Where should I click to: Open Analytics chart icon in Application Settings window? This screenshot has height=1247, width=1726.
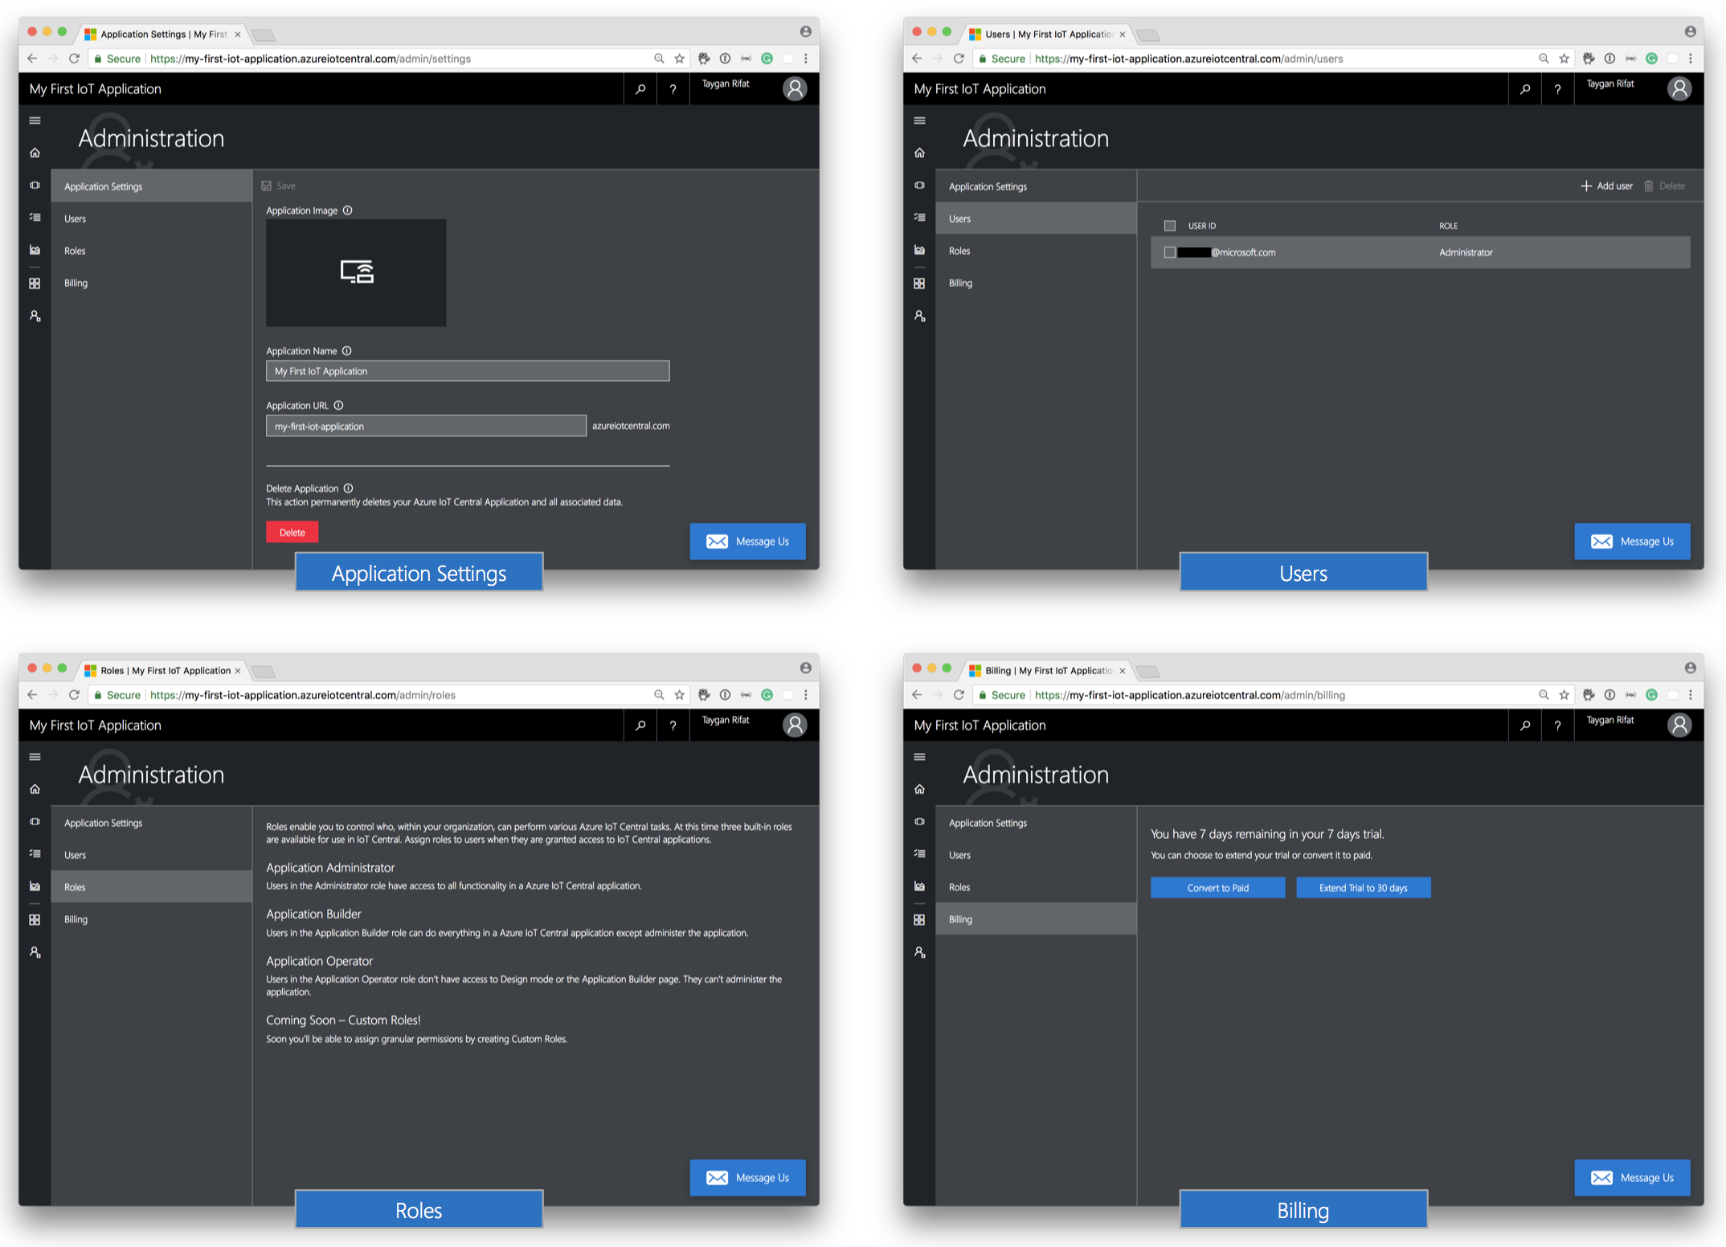pos(35,250)
